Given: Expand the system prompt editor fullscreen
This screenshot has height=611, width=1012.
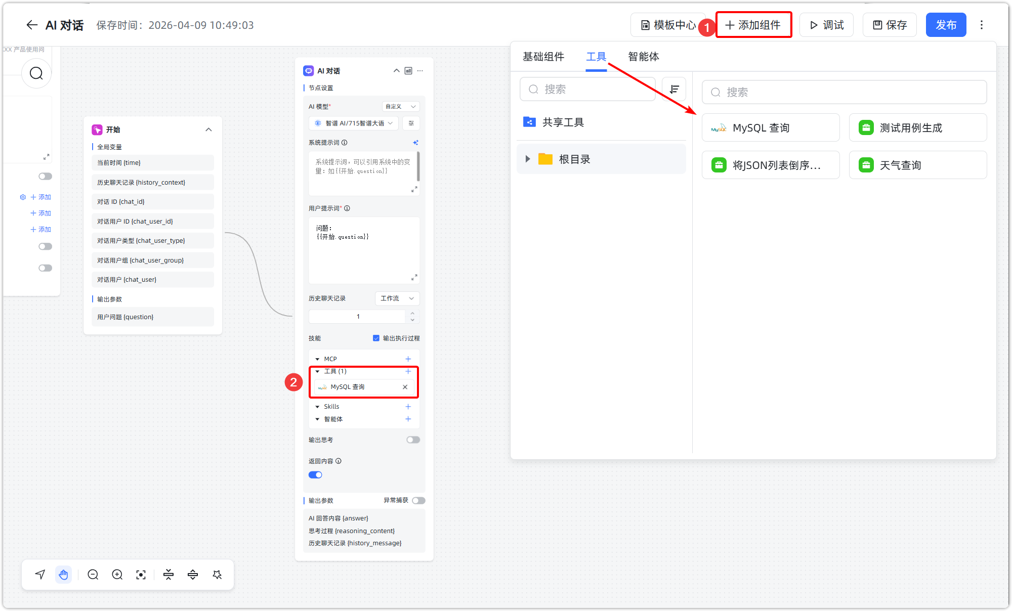Looking at the screenshot, I should (x=414, y=189).
